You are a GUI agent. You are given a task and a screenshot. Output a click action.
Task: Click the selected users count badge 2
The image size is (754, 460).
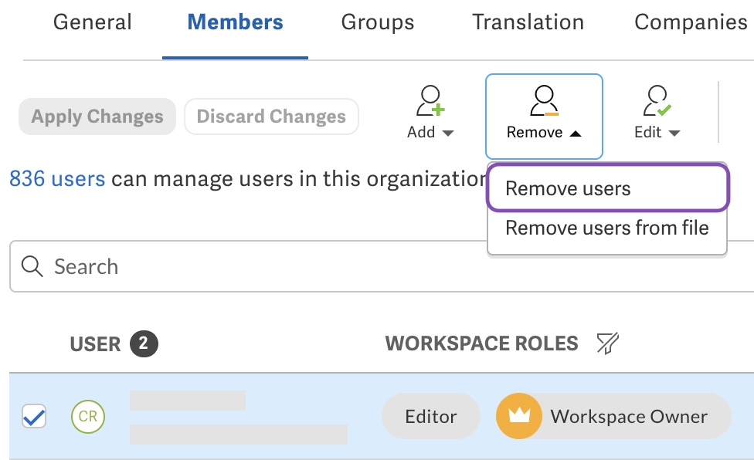coord(144,343)
